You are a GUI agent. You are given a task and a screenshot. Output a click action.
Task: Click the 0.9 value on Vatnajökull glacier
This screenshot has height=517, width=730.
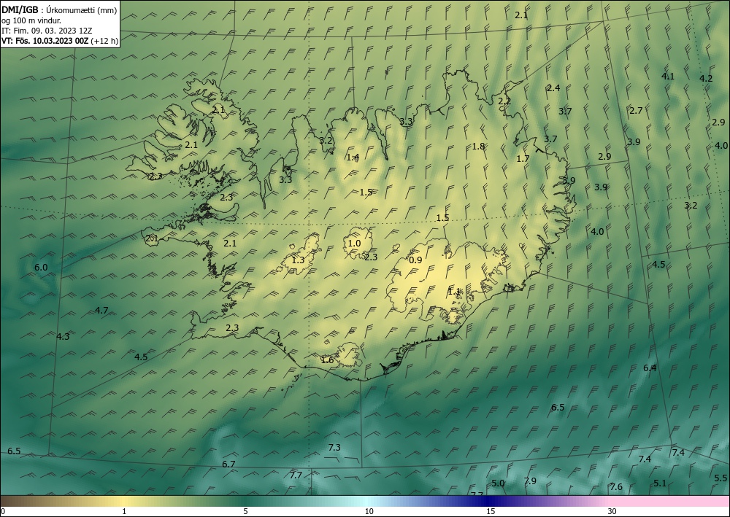coord(415,260)
